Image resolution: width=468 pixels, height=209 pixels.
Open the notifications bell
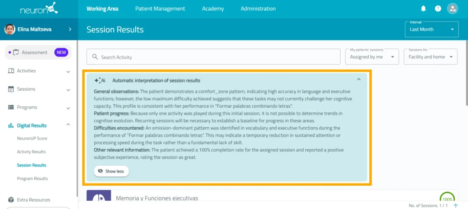pos(423,9)
